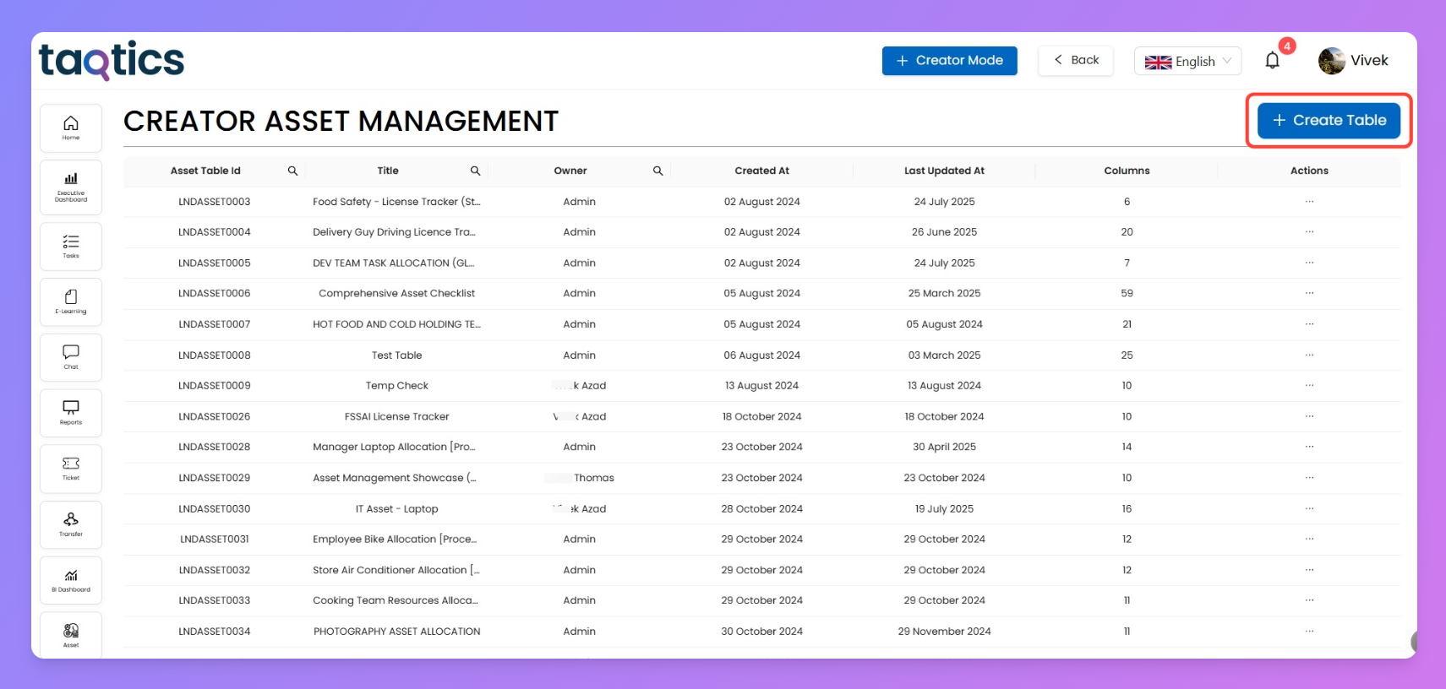This screenshot has width=1446, height=689.
Task: Click the Created At column header
Action: click(761, 171)
